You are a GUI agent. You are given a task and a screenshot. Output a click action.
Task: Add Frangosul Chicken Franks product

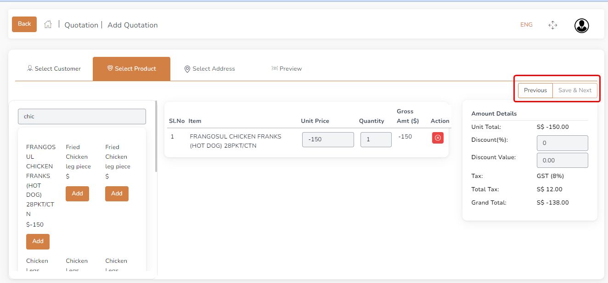(38, 241)
